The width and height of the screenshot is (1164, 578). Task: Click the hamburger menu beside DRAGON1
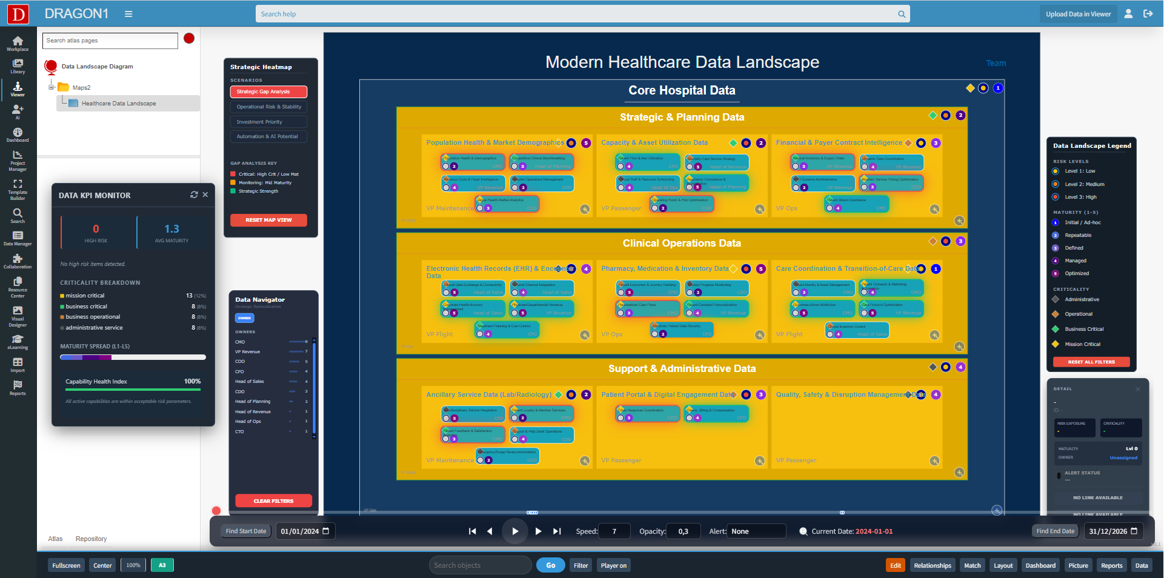128,13
